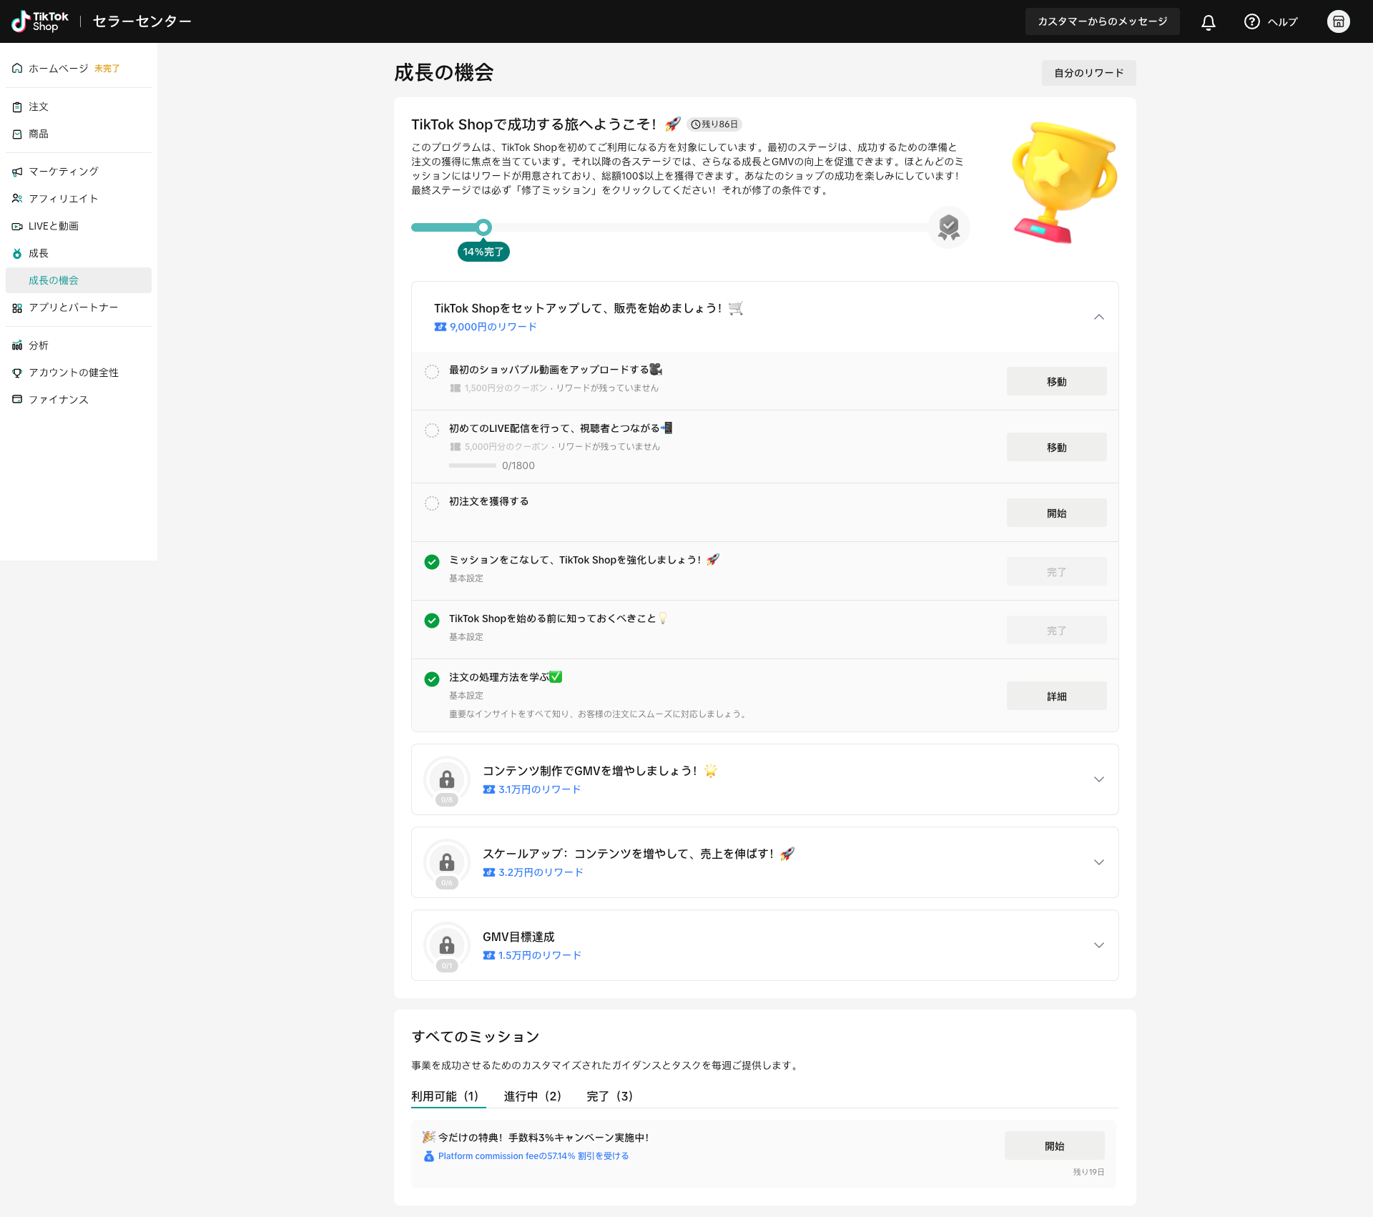
Task: Click the 14% progress bar handle
Action: 484,227
